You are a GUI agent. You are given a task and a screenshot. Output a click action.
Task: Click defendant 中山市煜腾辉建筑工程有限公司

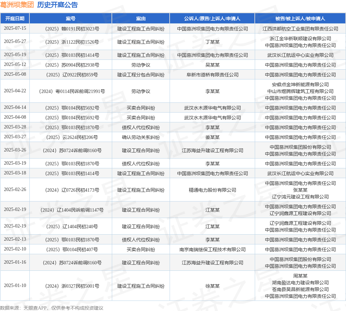point(300,91)
